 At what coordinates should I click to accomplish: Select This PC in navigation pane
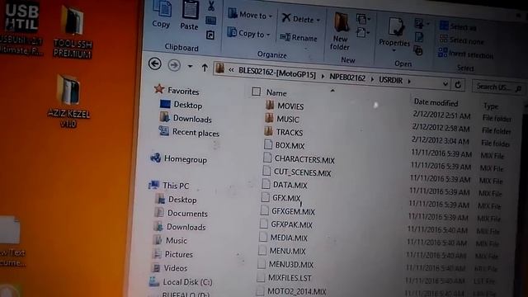coord(176,186)
